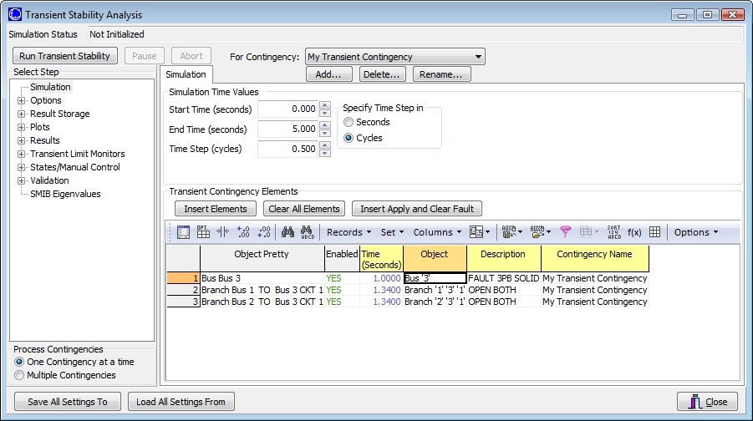Click Run Transient Stability button

coord(65,56)
